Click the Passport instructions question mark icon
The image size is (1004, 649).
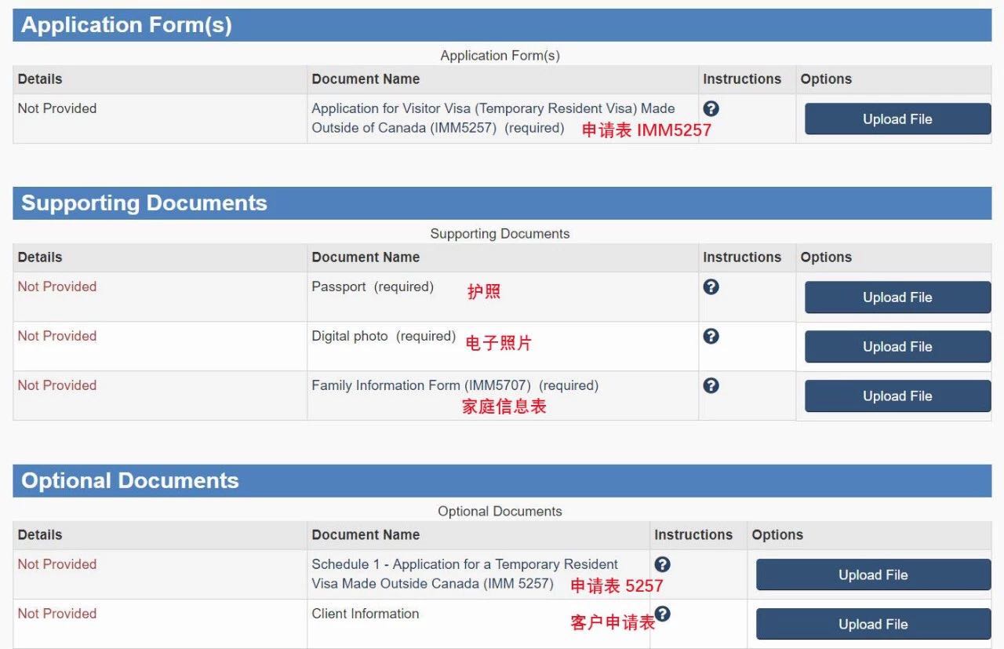tap(711, 287)
